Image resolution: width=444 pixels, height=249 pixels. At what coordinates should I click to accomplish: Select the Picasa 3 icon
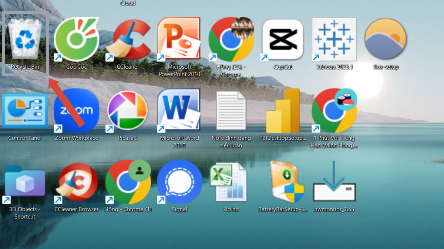[128, 110]
